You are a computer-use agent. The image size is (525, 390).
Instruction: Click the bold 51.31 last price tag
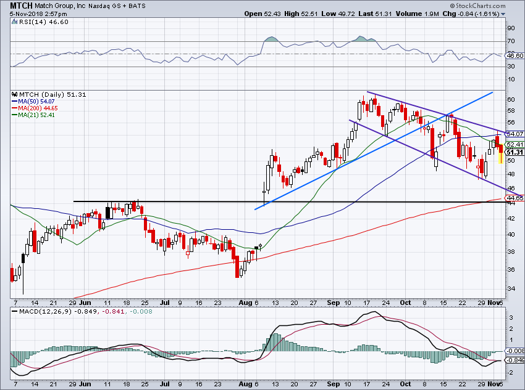pyautogui.click(x=515, y=152)
